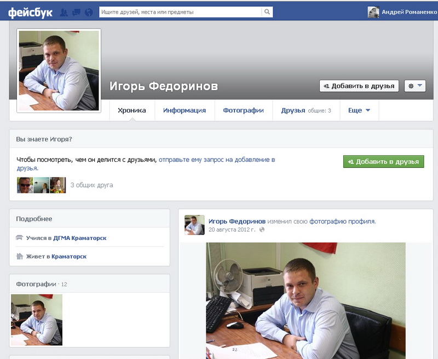Image resolution: width=438 pixels, height=359 pixels.
Task: Click the public globe icon beside the post date
Action: coord(262,229)
